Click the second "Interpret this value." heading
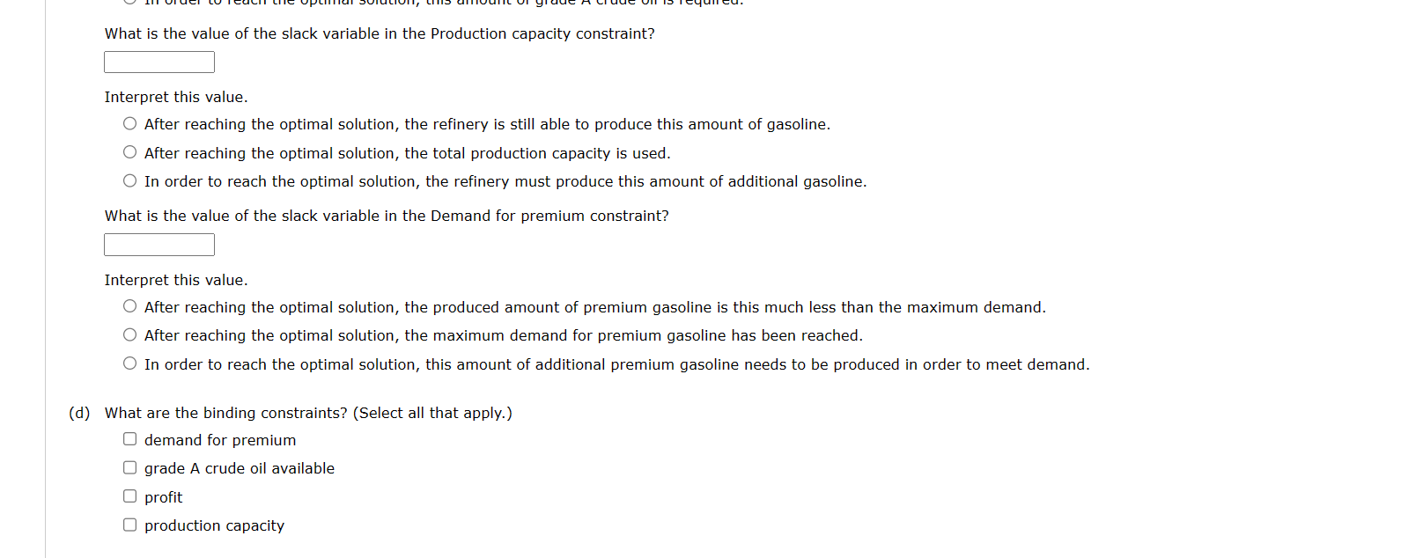 click(x=175, y=279)
